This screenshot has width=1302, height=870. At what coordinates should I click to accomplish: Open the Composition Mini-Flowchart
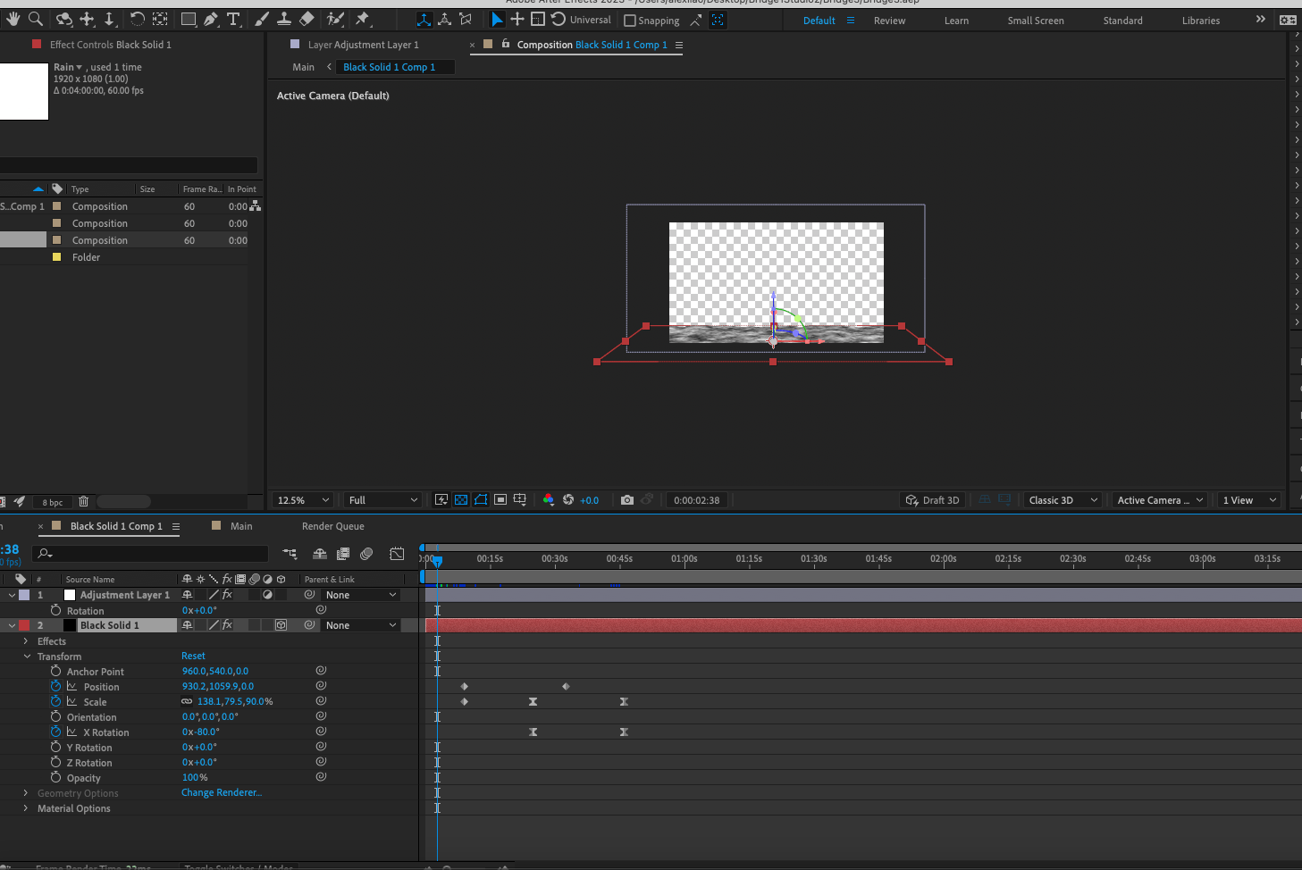click(290, 554)
